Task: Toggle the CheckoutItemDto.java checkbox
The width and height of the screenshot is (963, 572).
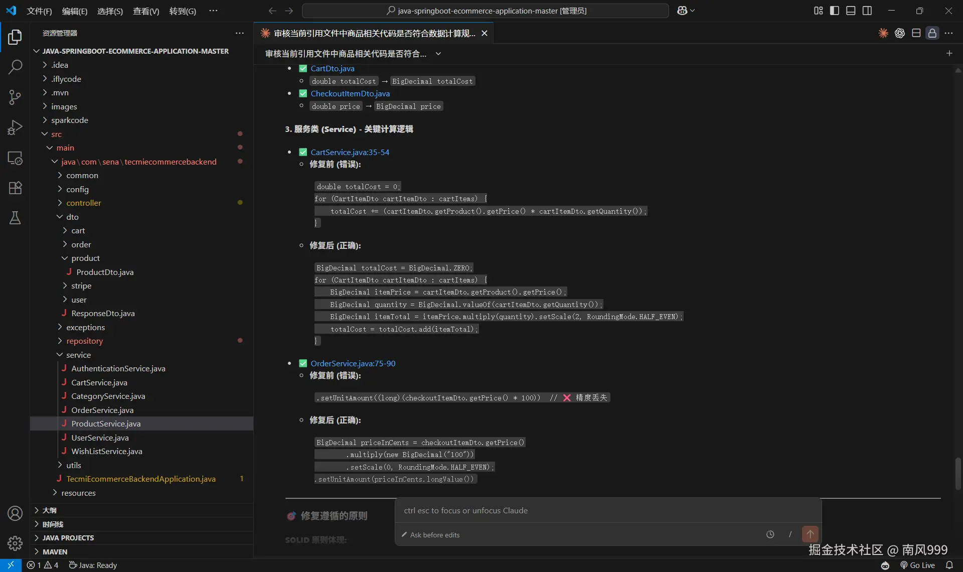Action: pos(303,94)
